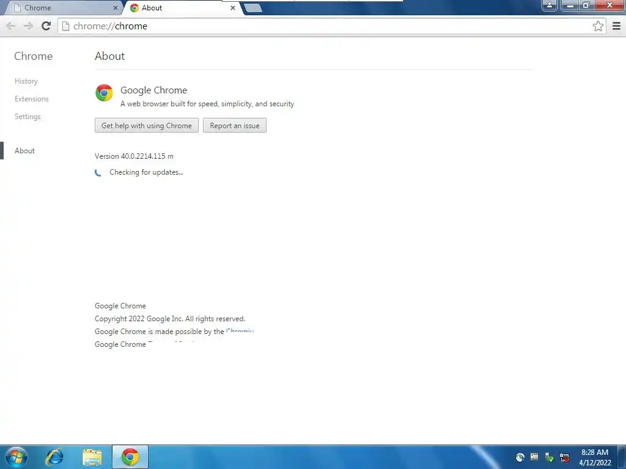Open the clock showing 8:28 AM
626x469 pixels.
pos(595,457)
